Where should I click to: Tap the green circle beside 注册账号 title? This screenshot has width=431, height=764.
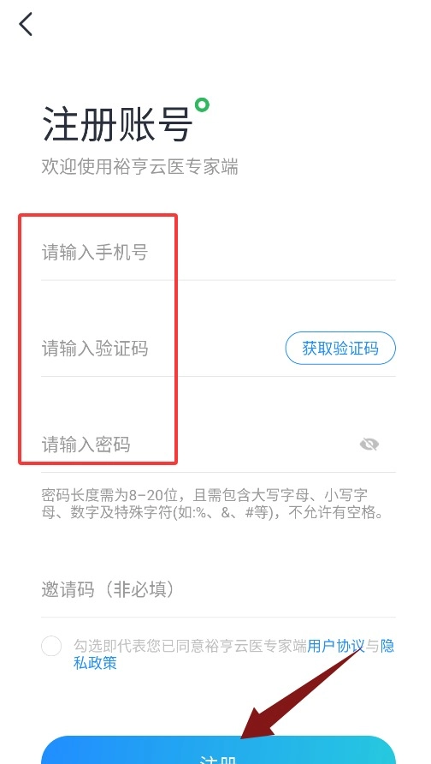point(202,104)
